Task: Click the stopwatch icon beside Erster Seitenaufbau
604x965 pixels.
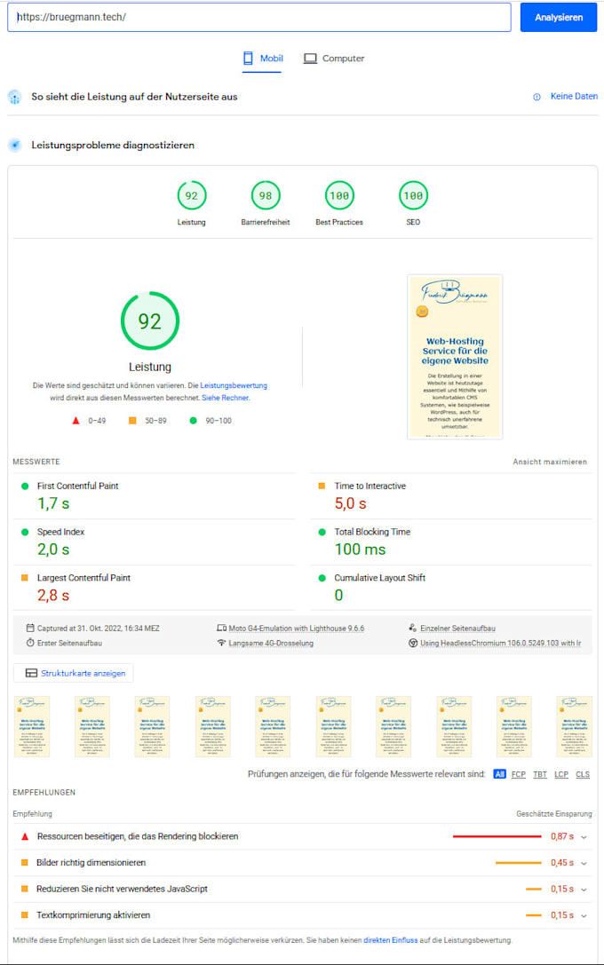Action: point(30,643)
